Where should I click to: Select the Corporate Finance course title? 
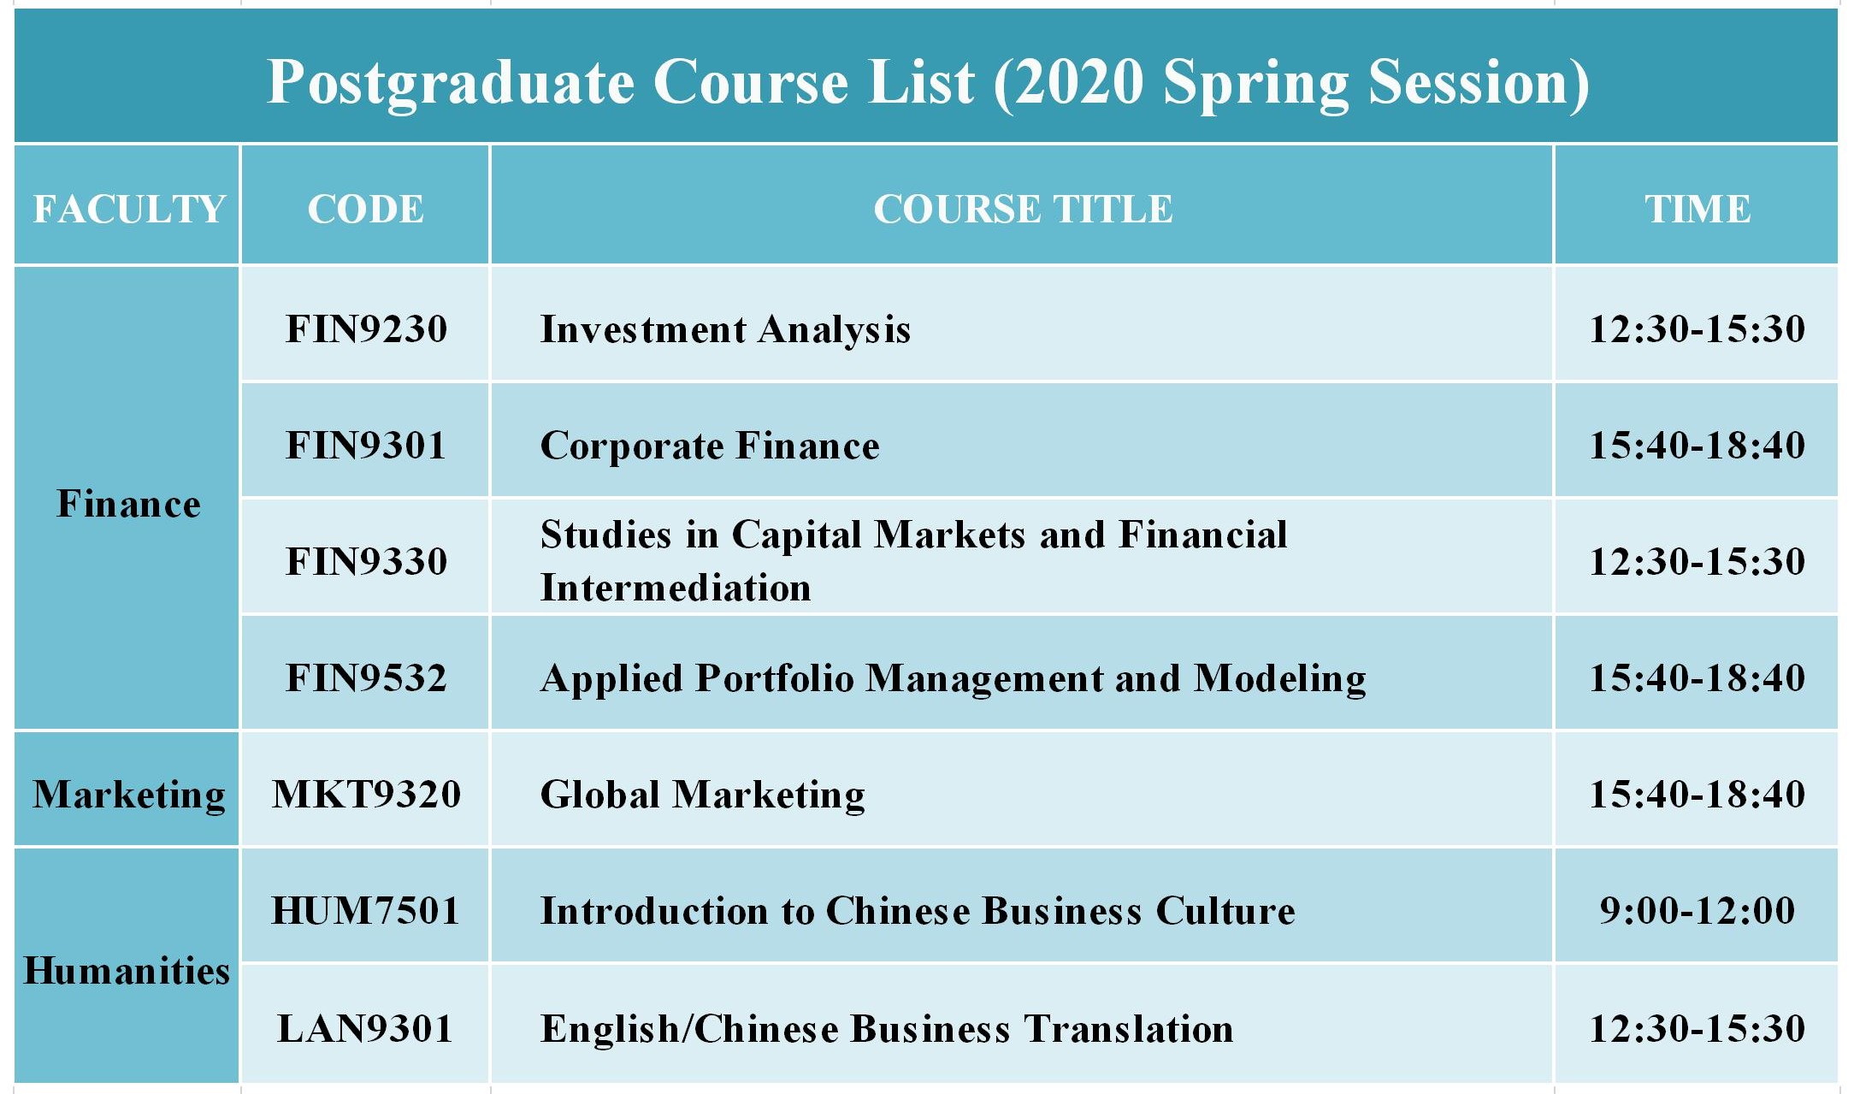tap(710, 446)
